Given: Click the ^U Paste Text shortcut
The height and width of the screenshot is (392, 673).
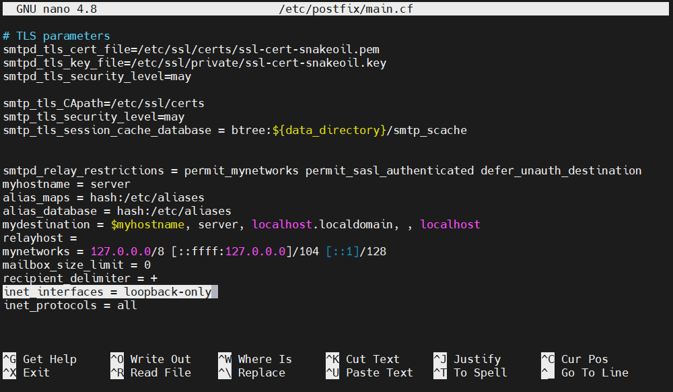Looking at the screenshot, I should [369, 372].
